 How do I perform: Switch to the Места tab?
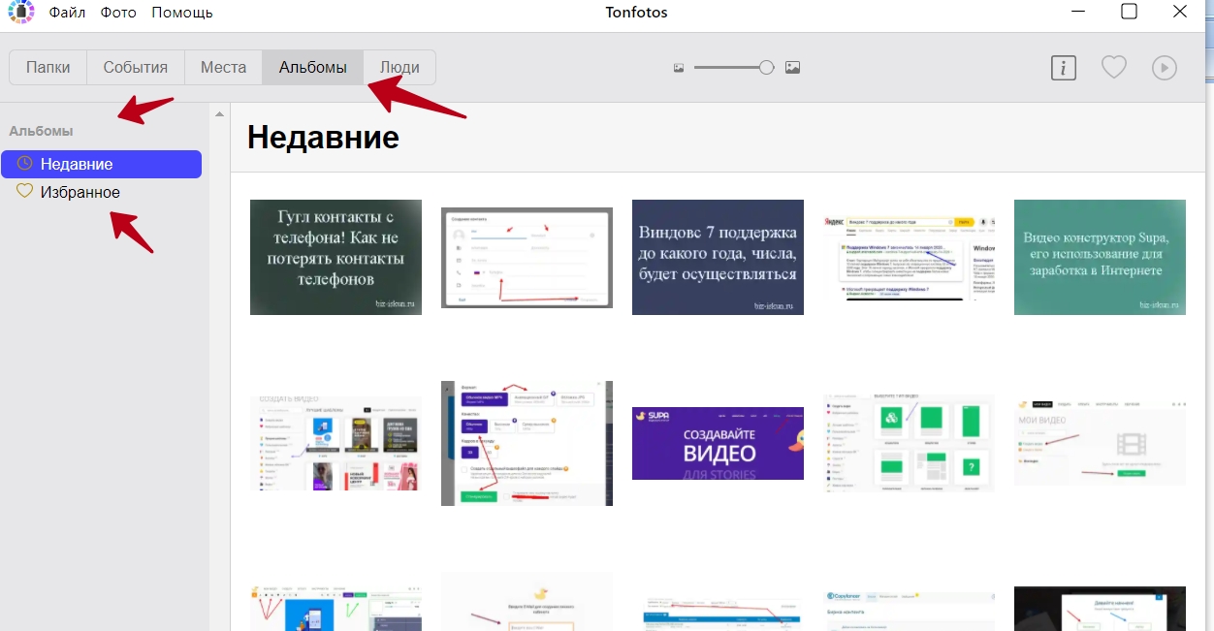tap(223, 68)
